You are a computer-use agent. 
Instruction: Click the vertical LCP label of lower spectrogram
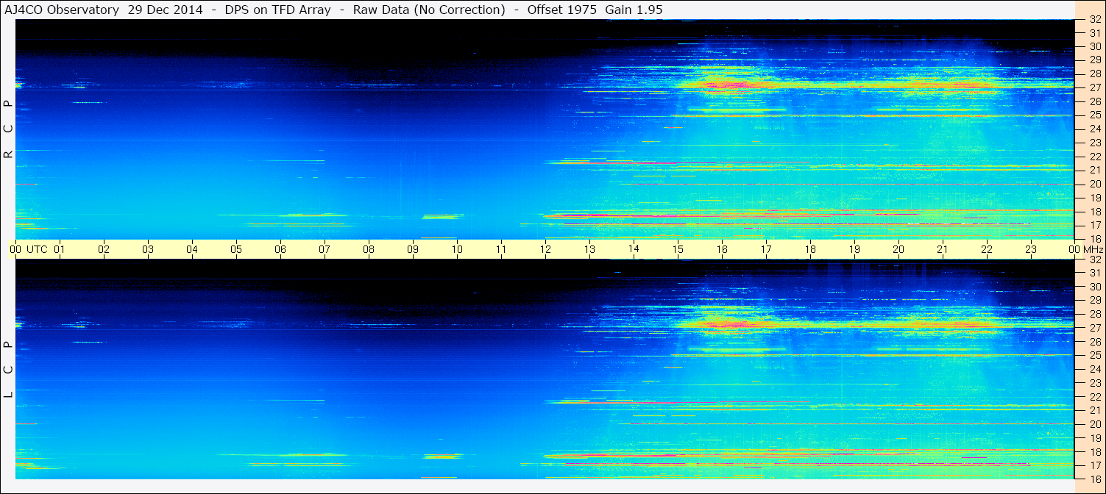pyautogui.click(x=8, y=370)
